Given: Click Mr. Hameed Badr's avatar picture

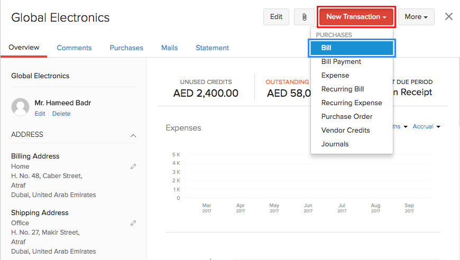Looking at the screenshot, I should (20, 107).
